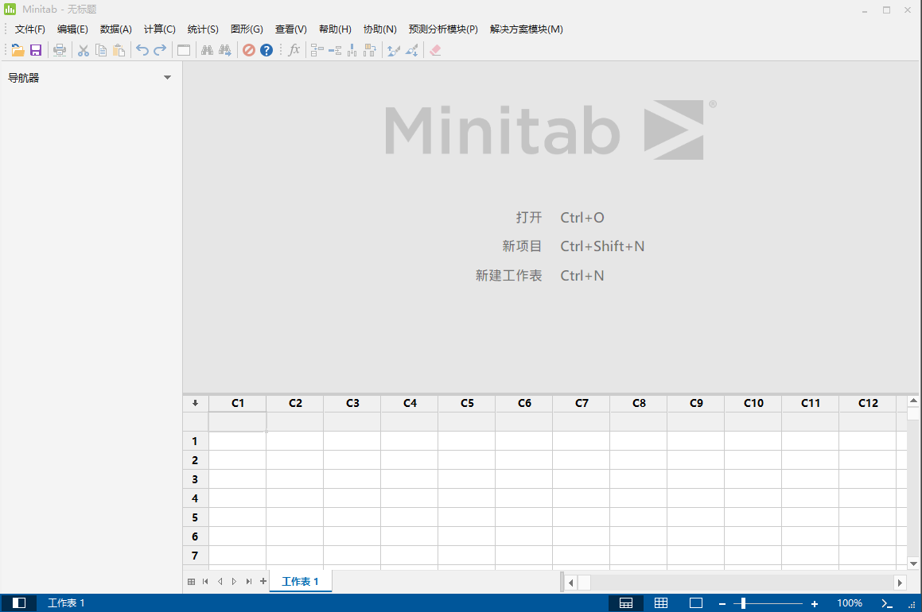Image resolution: width=922 pixels, height=612 pixels.
Task: Click the brush icon with down arrow
Action: coord(411,51)
